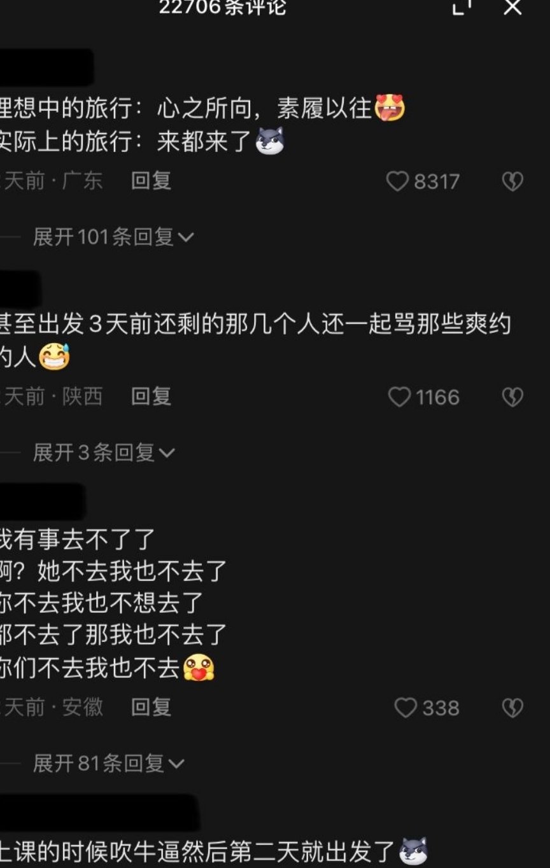550x868 pixels.
Task: Reply to the Shaanxi comment (回复)
Action: point(151,396)
